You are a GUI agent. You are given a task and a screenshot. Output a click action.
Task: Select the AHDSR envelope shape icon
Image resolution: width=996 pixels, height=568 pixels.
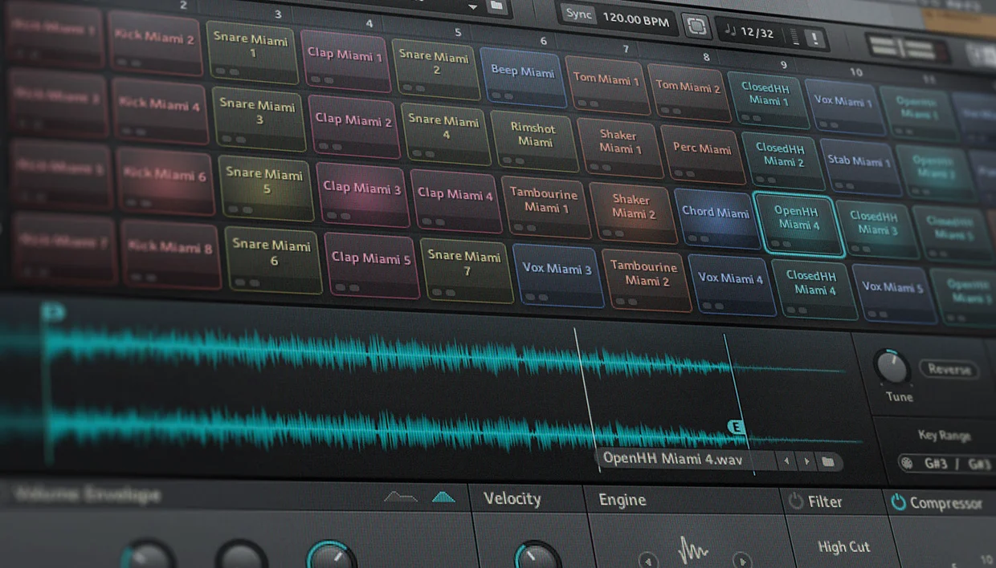(400, 498)
